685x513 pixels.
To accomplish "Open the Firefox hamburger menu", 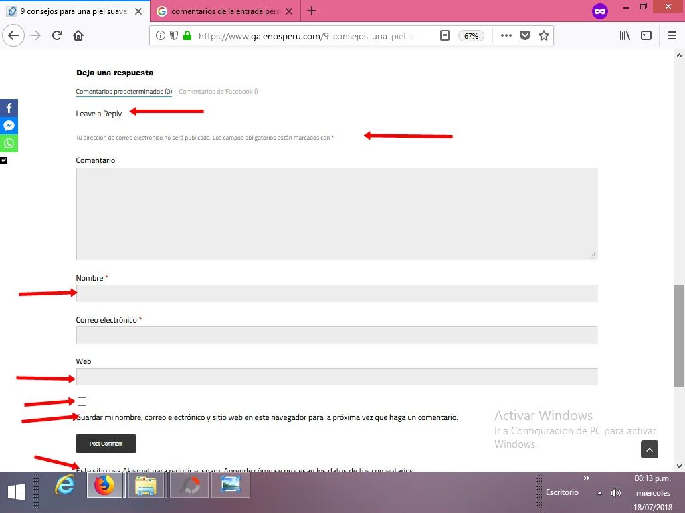I will click(x=672, y=35).
